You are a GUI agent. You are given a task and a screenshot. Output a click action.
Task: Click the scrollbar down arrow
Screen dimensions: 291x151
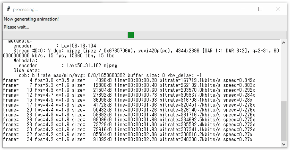(x=283, y=144)
